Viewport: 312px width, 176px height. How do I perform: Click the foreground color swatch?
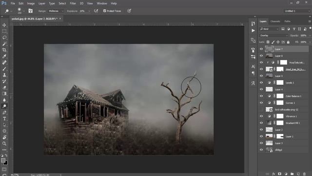(x=3, y=160)
